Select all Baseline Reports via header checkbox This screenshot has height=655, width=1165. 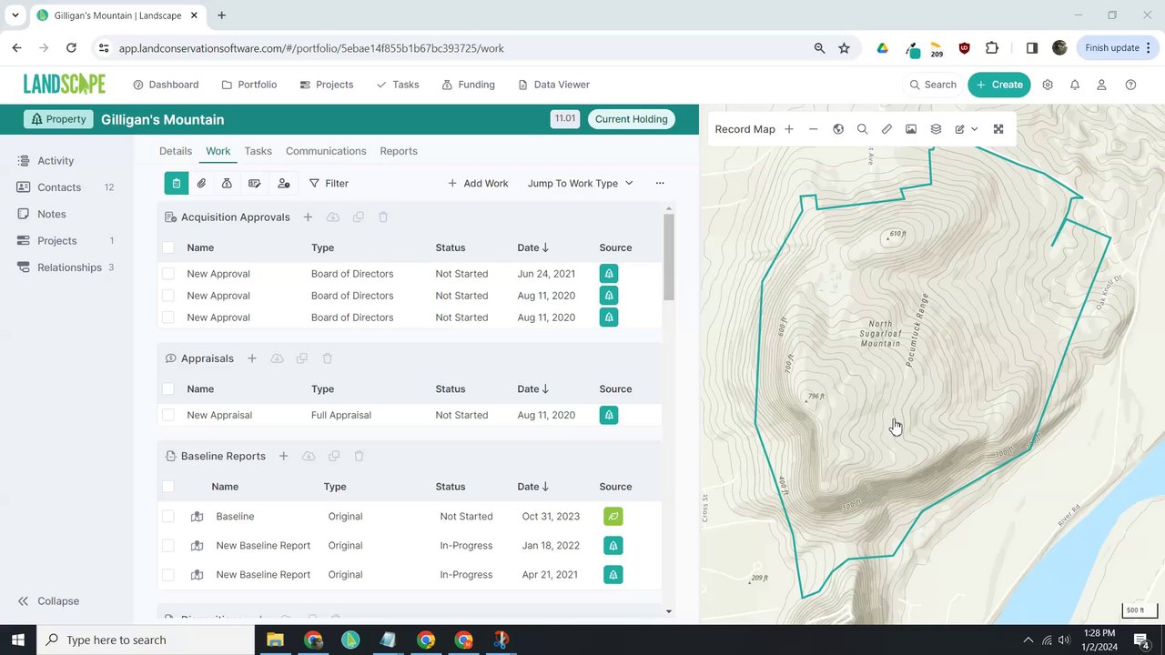[x=167, y=487]
